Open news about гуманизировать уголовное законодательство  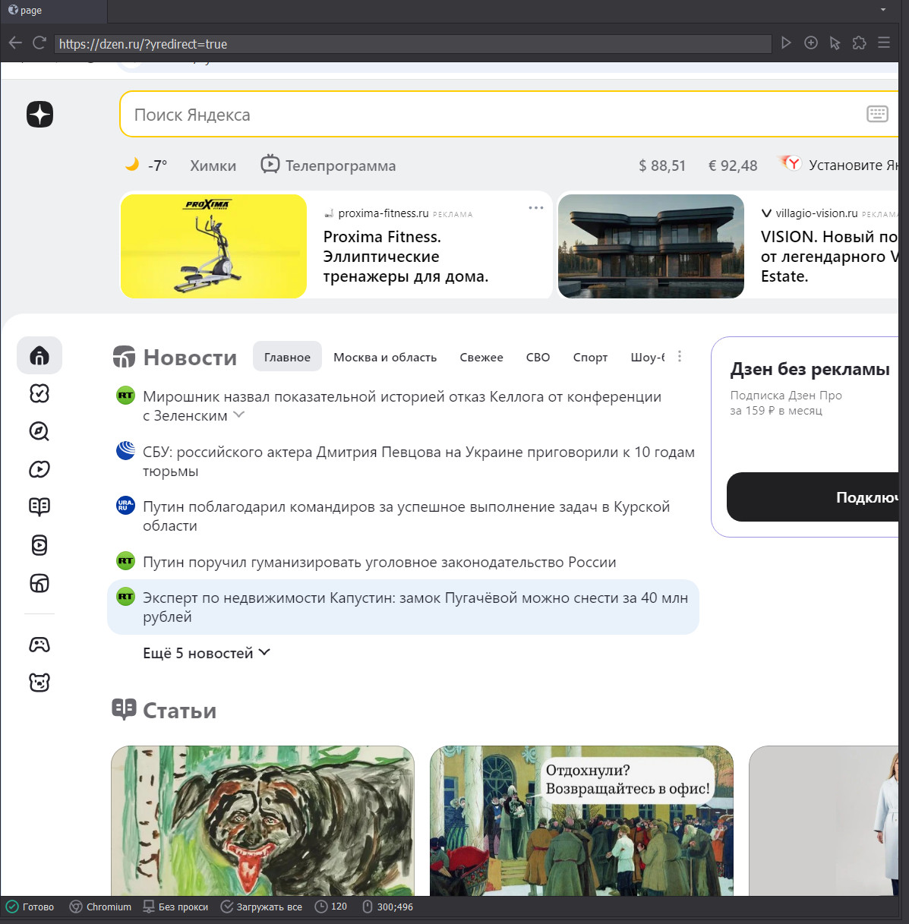[x=379, y=562]
